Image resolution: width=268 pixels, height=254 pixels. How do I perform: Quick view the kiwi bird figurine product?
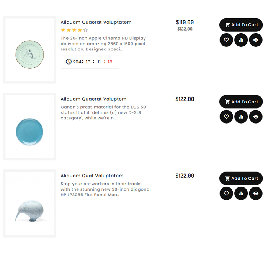click(x=256, y=194)
